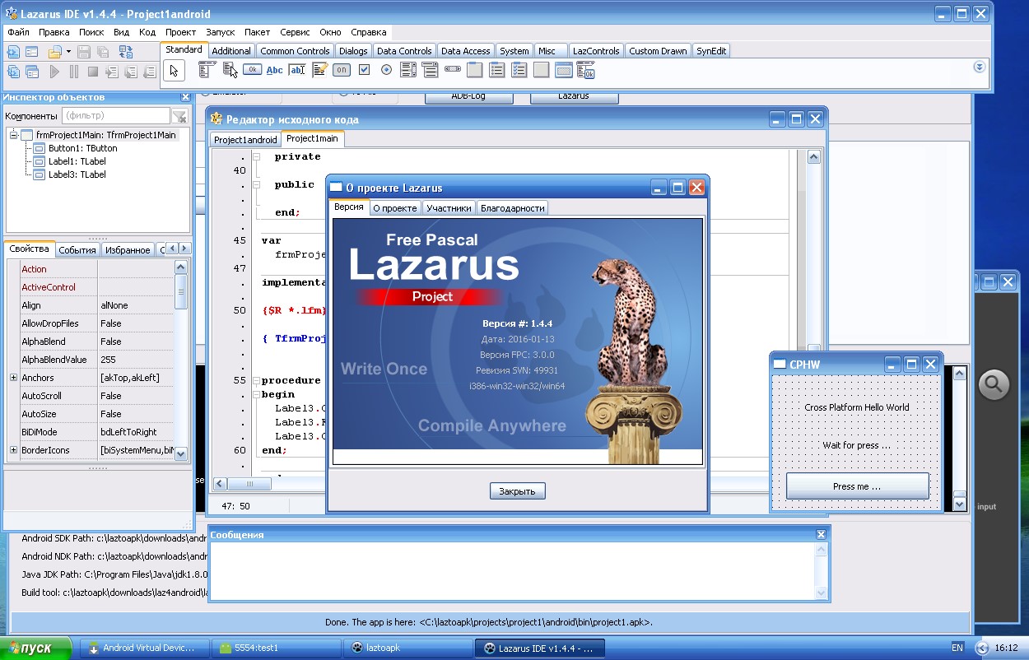Open the Файл menu
1029x660 pixels.
tap(18, 32)
